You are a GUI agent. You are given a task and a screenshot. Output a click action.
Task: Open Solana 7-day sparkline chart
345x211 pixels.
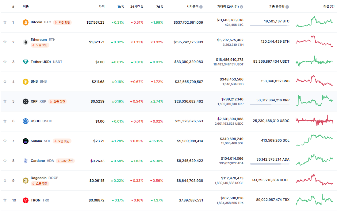[314, 140]
